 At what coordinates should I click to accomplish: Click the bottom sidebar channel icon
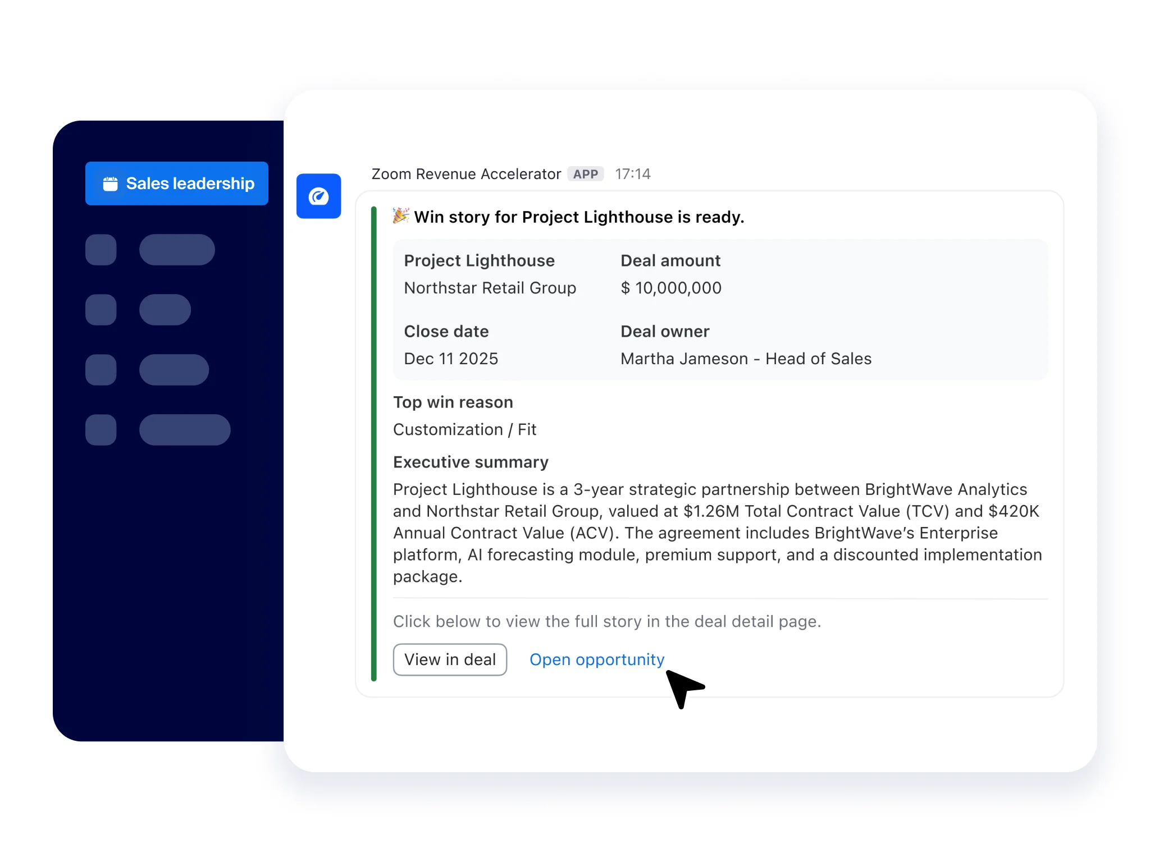101,430
